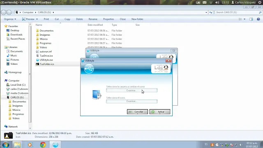Click the address bar refresh button
This screenshot has height=148, width=263.
click(x=211, y=12)
